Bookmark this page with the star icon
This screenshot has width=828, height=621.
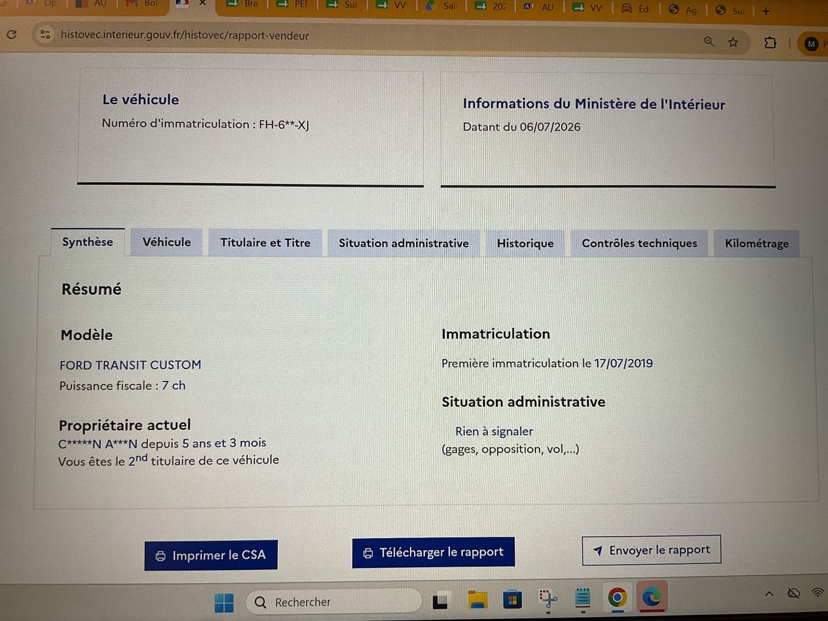coord(733,42)
